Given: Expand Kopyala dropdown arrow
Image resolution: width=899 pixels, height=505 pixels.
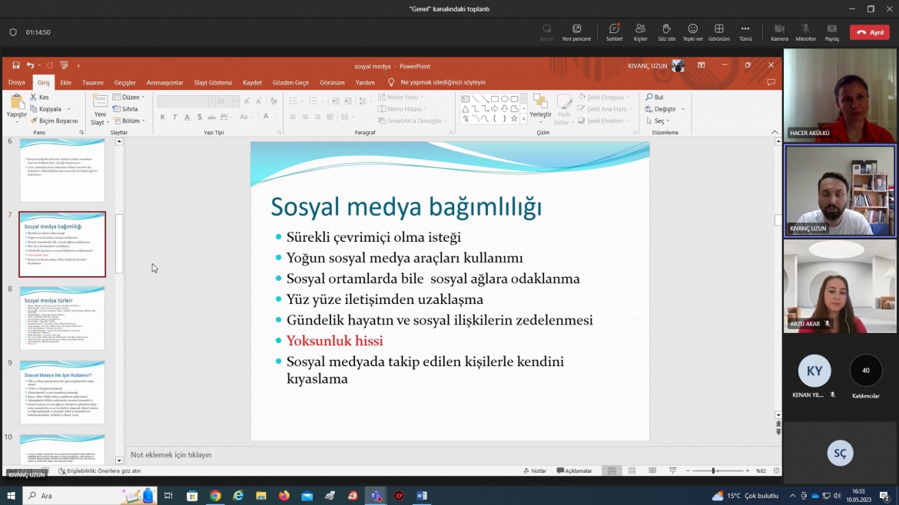Looking at the screenshot, I should (68, 109).
